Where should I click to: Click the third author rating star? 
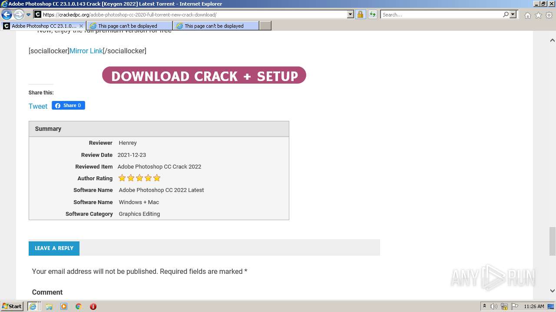[x=139, y=178]
